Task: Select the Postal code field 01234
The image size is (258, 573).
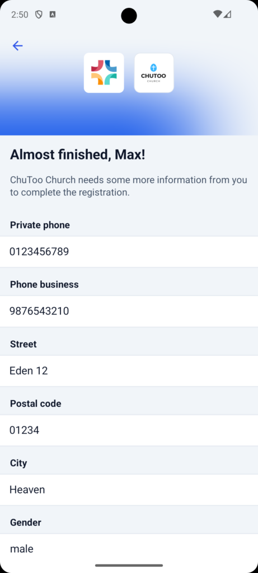Action: 129,430
